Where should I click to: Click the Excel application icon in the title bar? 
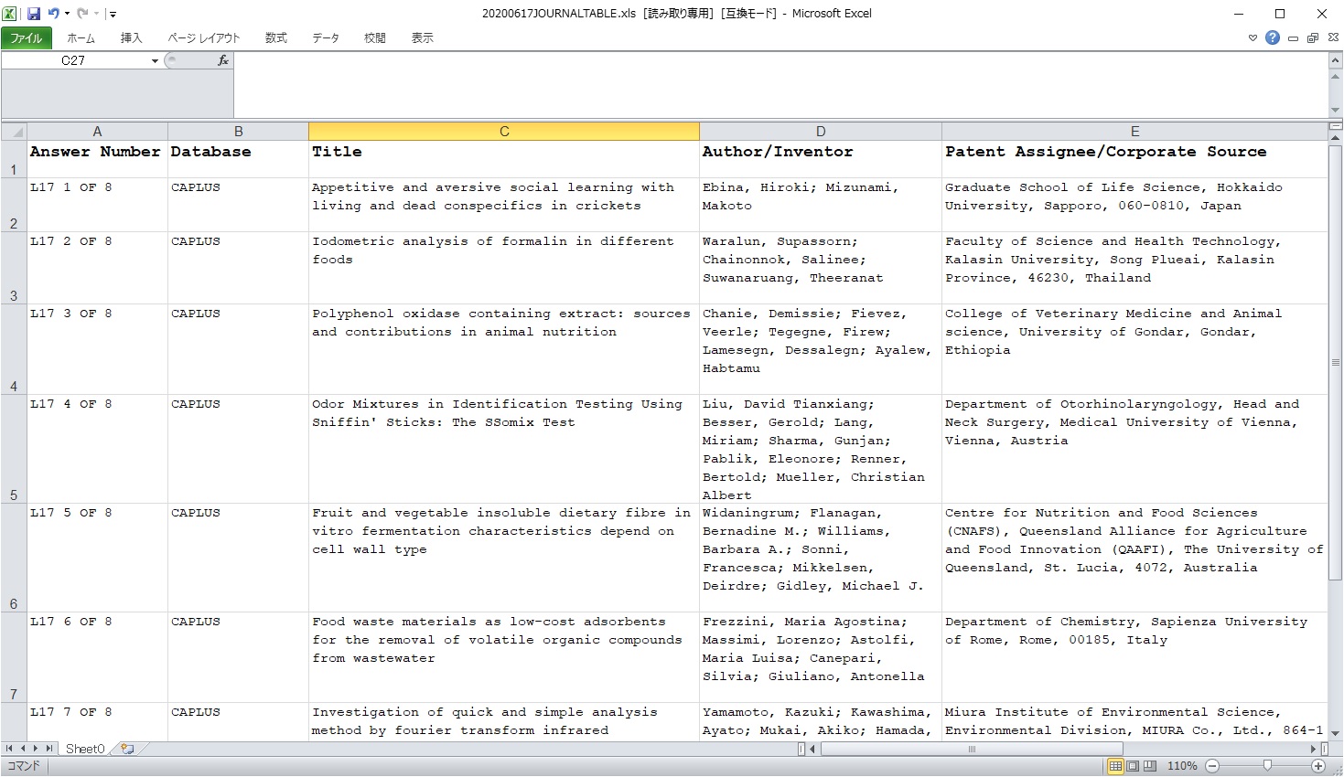10,14
